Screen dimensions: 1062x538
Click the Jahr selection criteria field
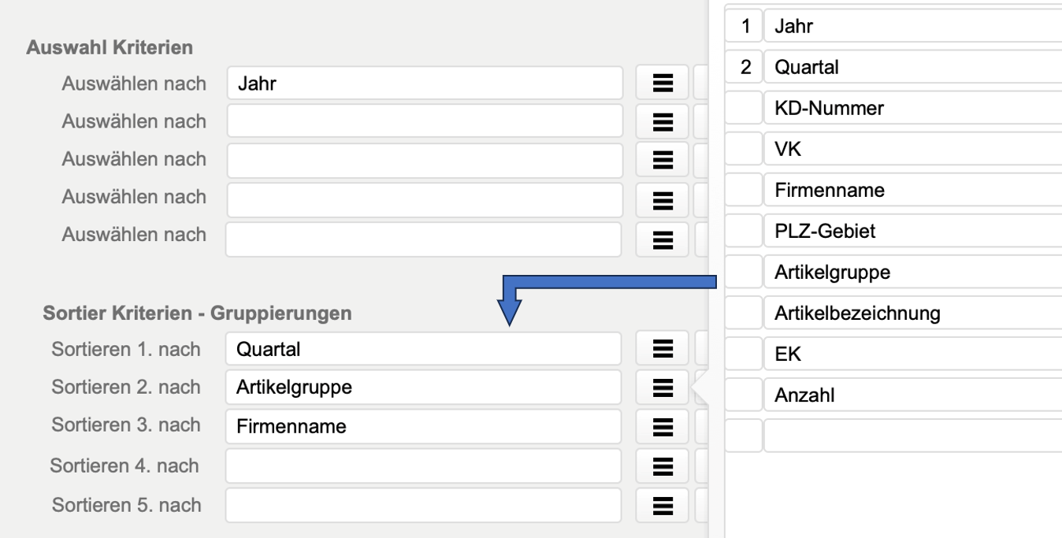[x=425, y=83]
